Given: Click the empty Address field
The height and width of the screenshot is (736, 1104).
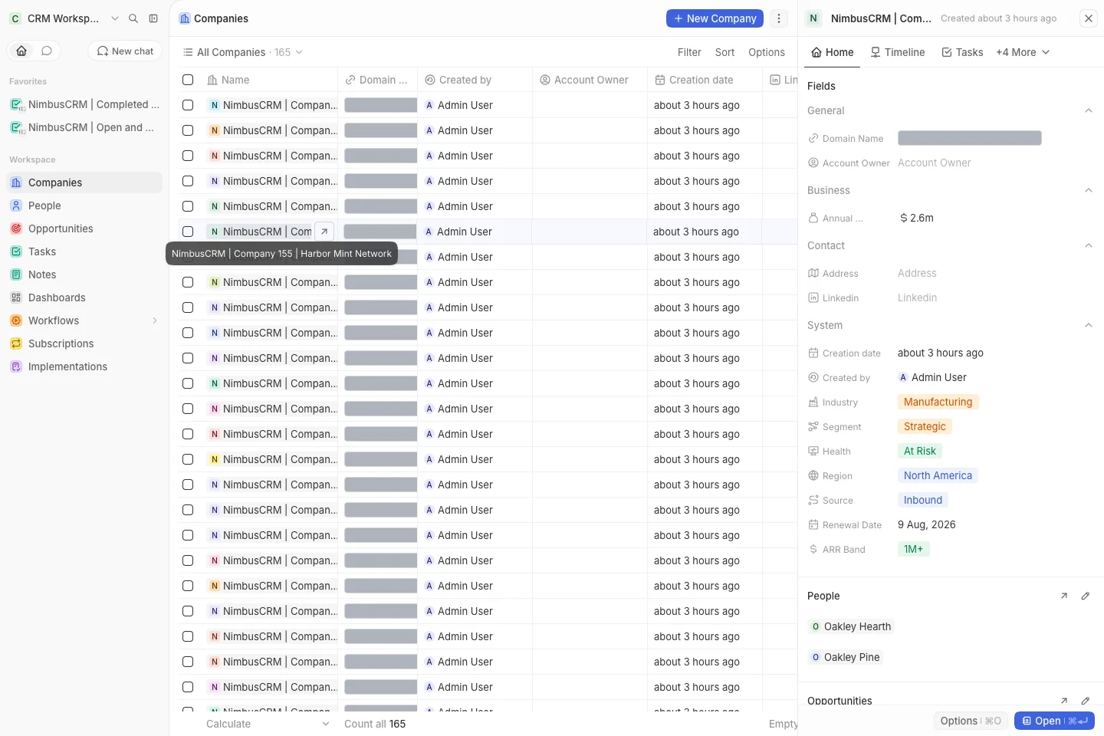Looking at the screenshot, I should coord(917,273).
